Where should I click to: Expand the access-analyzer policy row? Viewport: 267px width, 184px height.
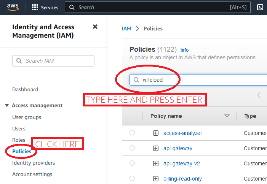[156, 133]
